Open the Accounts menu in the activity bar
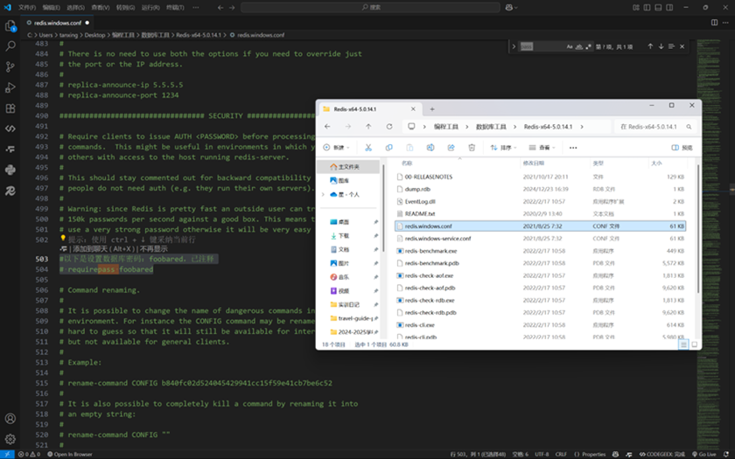The image size is (735, 459). pyautogui.click(x=10, y=418)
